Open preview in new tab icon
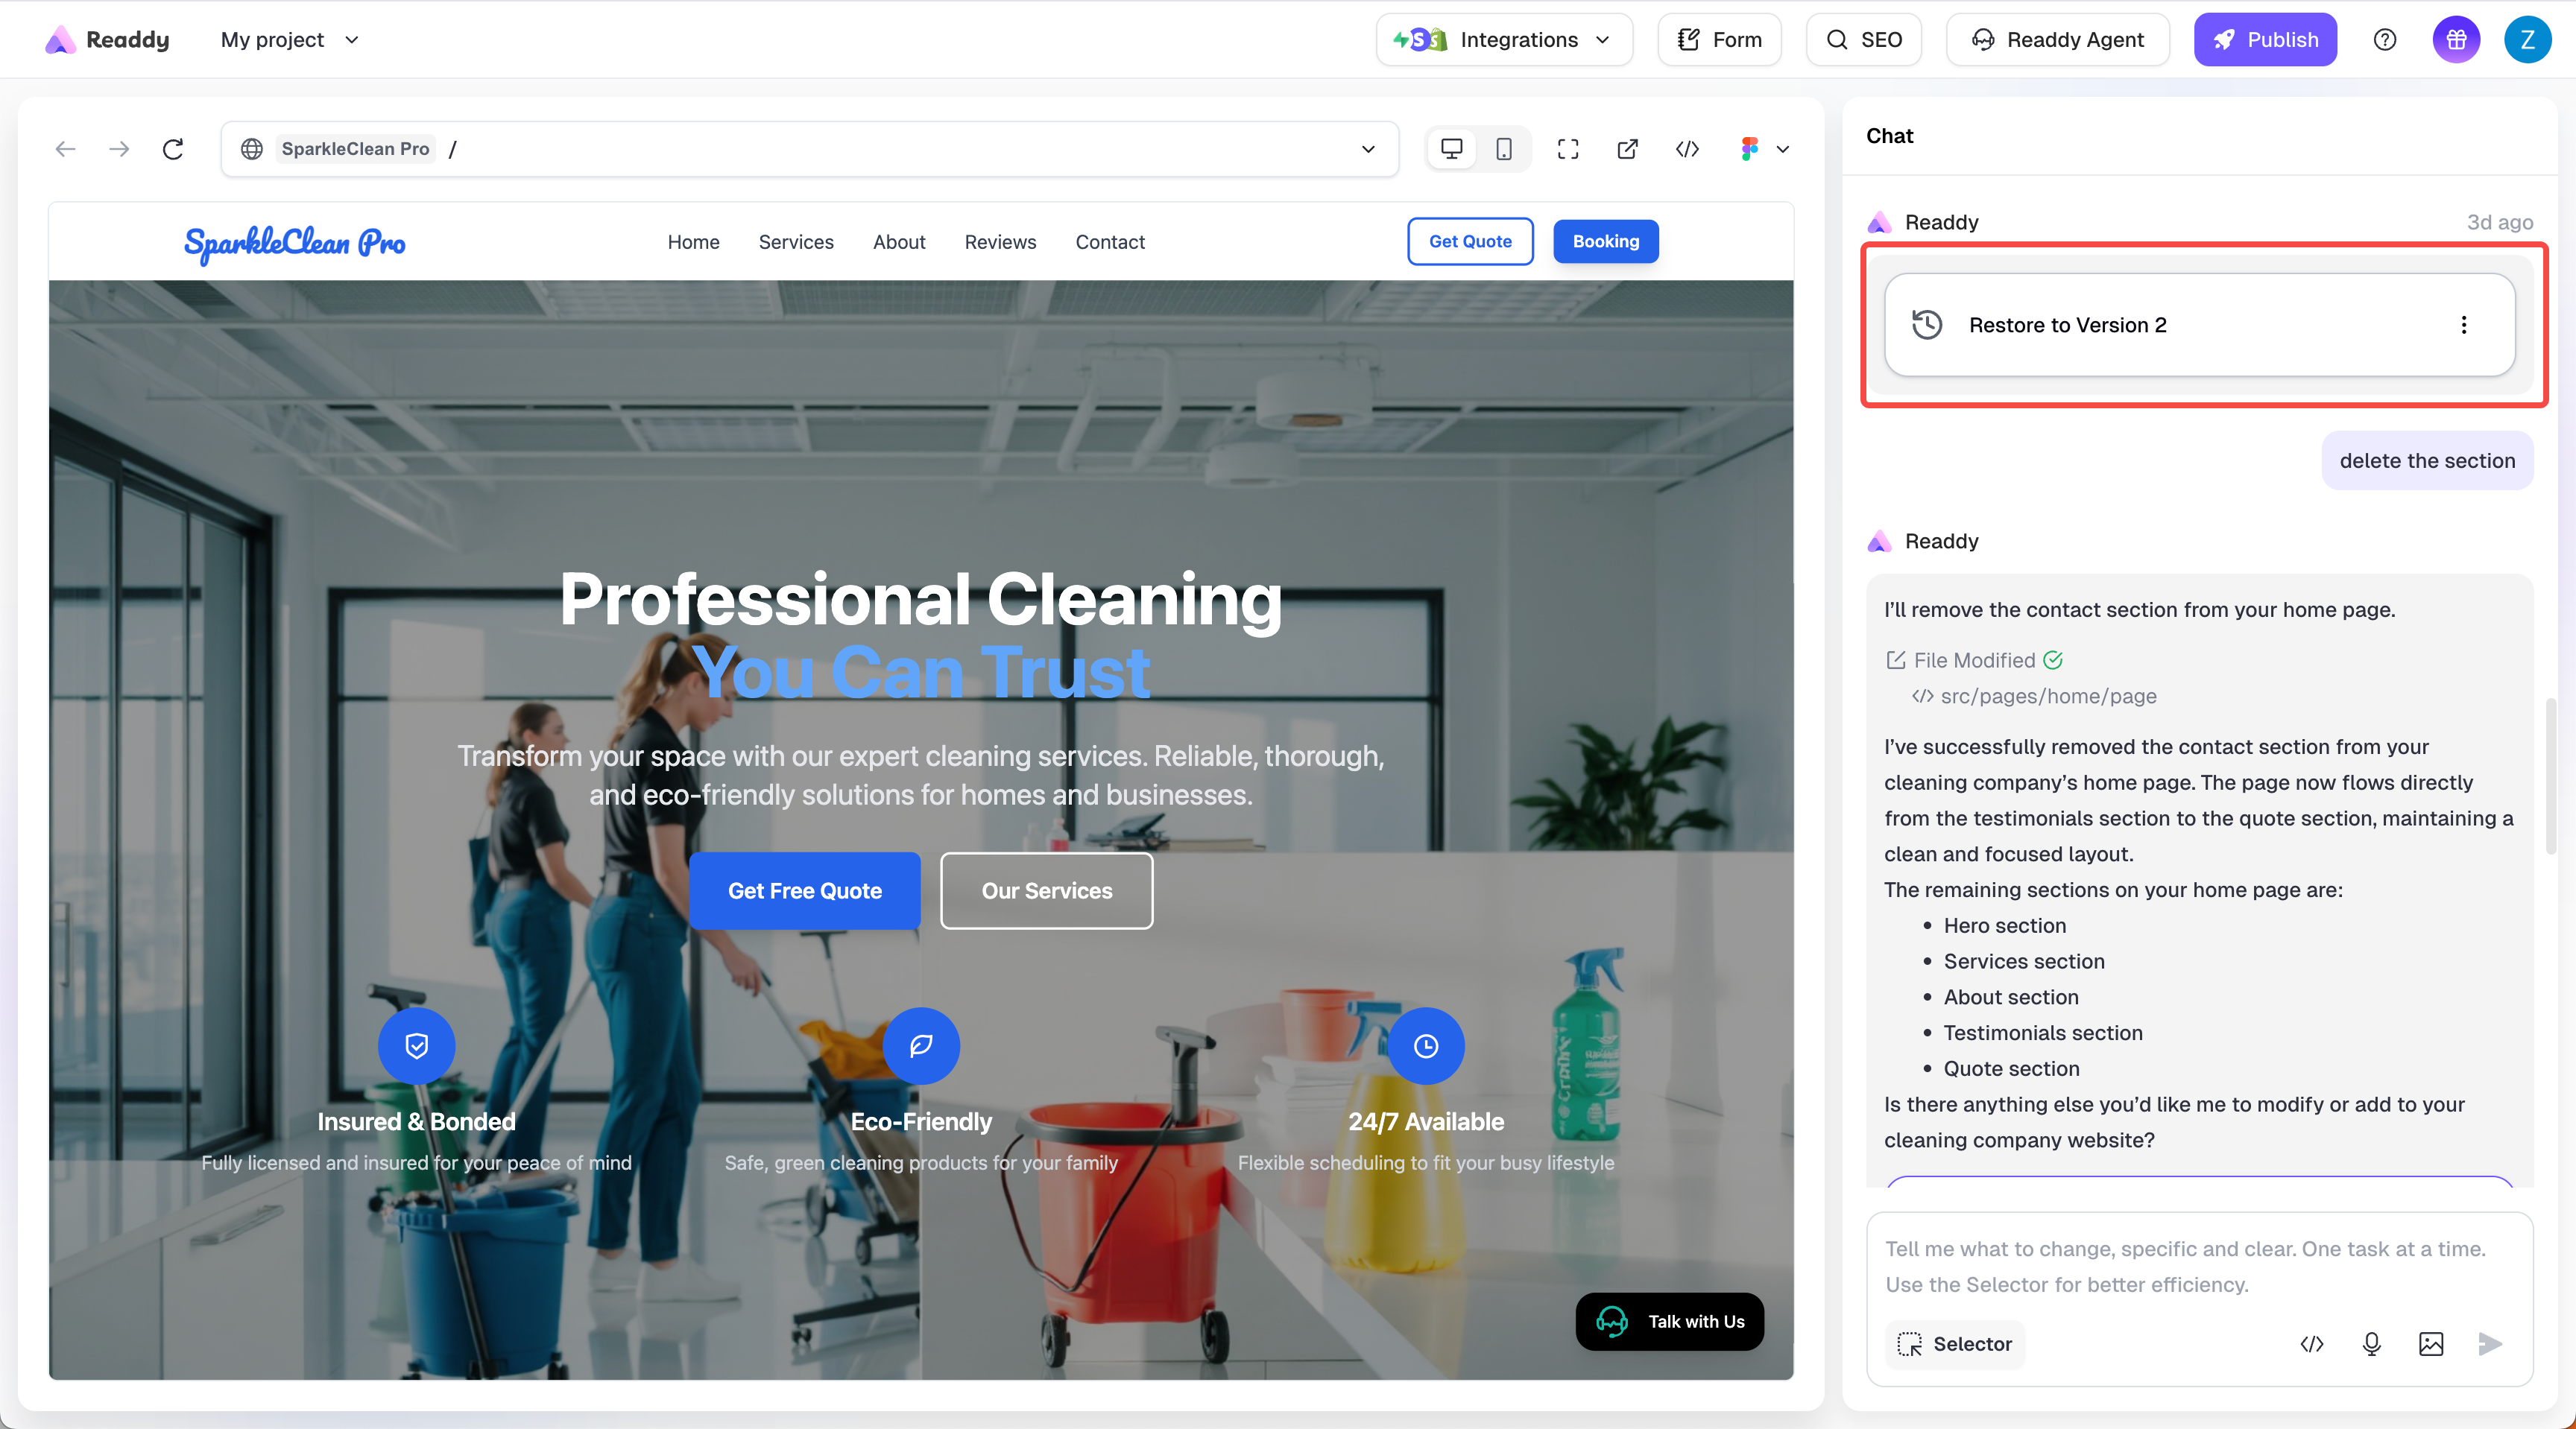The height and width of the screenshot is (1429, 2576). (x=1627, y=149)
